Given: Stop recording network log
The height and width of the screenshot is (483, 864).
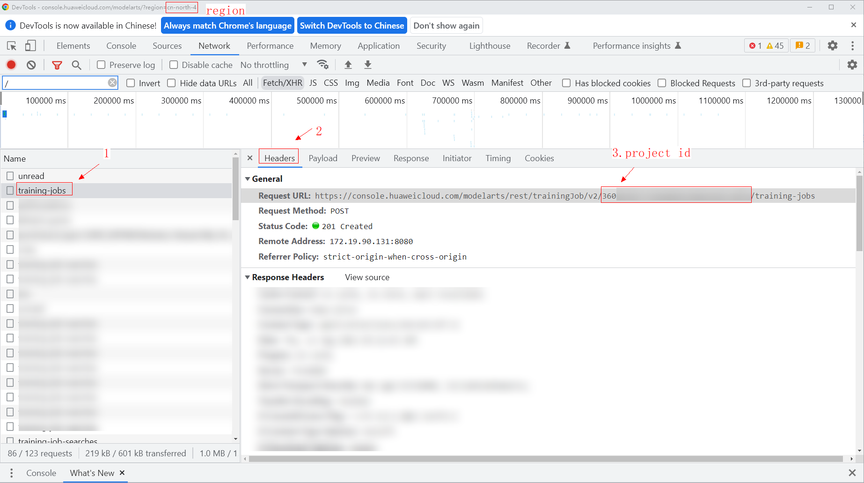Looking at the screenshot, I should point(11,65).
